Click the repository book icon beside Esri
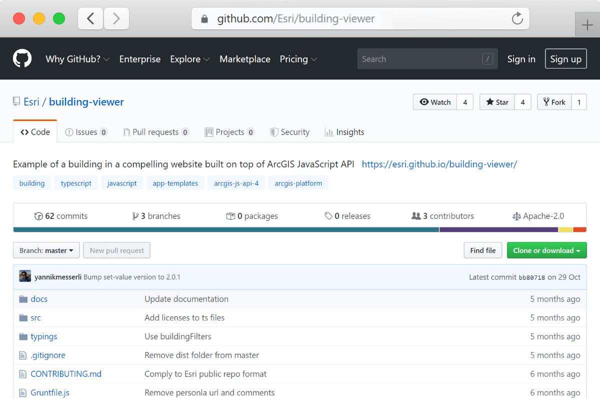Screen dimensions: 600x399 [16, 101]
